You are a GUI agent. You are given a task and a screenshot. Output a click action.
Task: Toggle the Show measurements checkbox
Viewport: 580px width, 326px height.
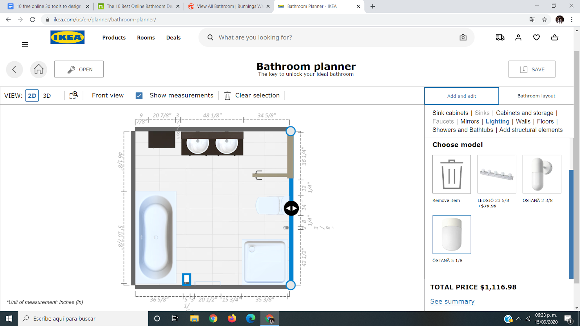coord(139,96)
